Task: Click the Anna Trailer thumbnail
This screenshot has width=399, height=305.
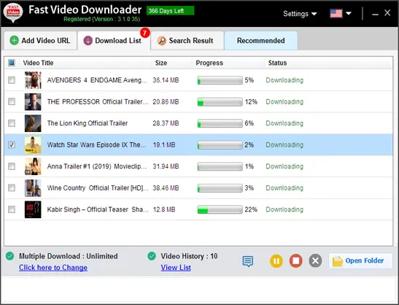Action: [33, 166]
